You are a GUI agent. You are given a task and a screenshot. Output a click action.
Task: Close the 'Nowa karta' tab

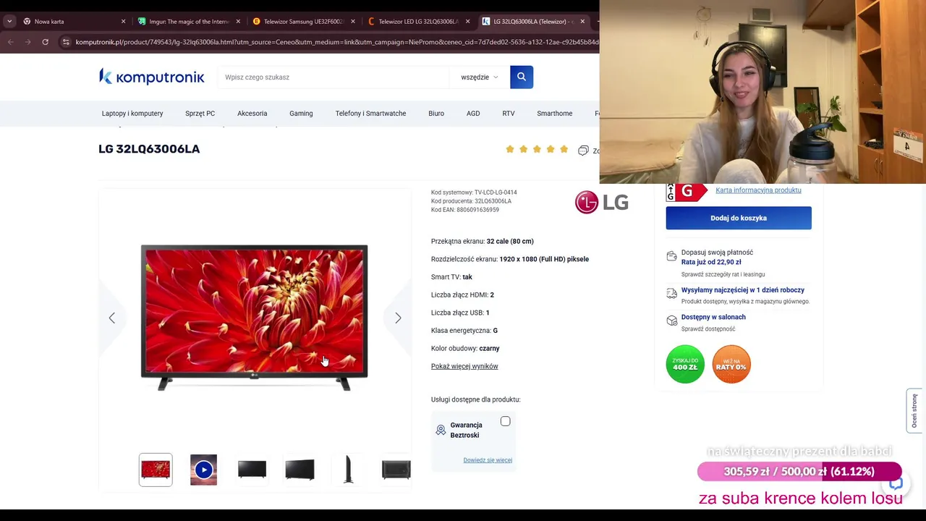click(123, 22)
